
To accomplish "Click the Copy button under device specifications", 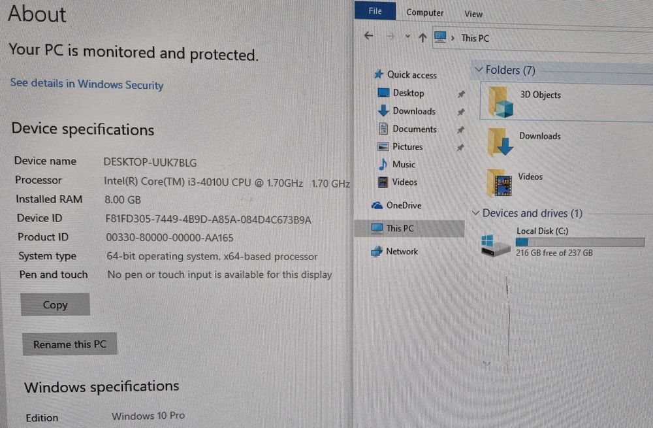I will [x=55, y=305].
